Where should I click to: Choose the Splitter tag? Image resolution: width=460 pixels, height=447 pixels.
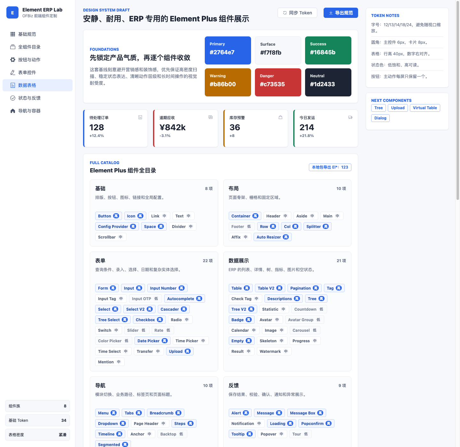[x=317, y=227]
